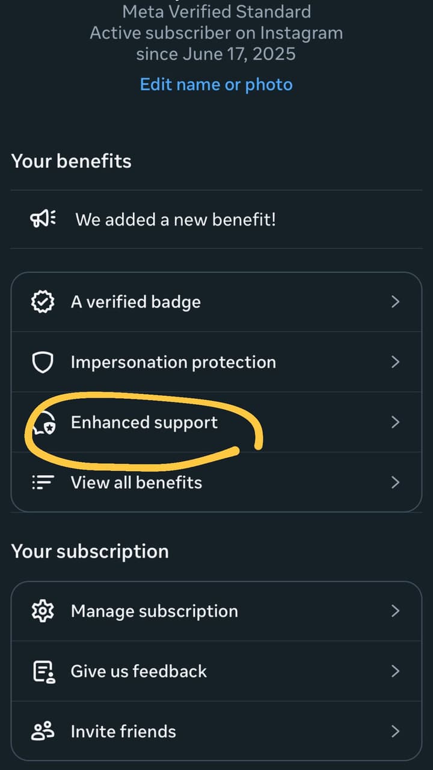This screenshot has height=770, width=433.
Task: Expand the Give us feedback chevron
Action: (x=395, y=671)
